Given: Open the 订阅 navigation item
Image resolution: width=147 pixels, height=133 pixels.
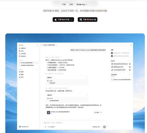Looking at the screenshot, I should pos(71,5).
